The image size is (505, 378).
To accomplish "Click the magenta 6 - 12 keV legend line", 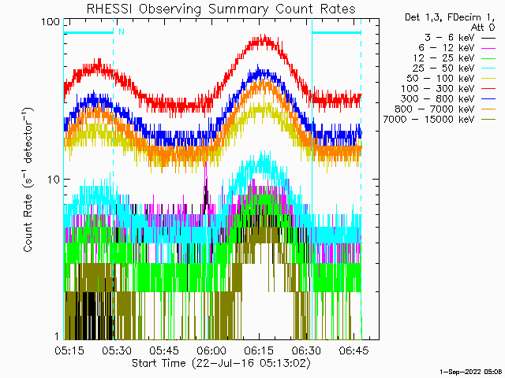I will (x=488, y=49).
